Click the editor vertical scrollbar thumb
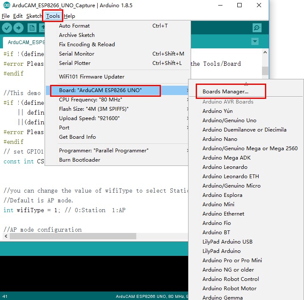 tap(265, 71)
